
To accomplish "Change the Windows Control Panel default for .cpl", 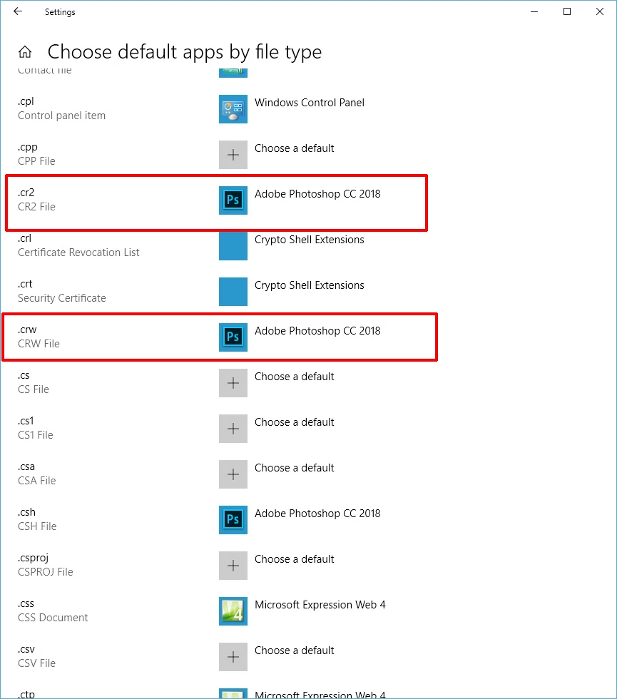I will click(310, 103).
